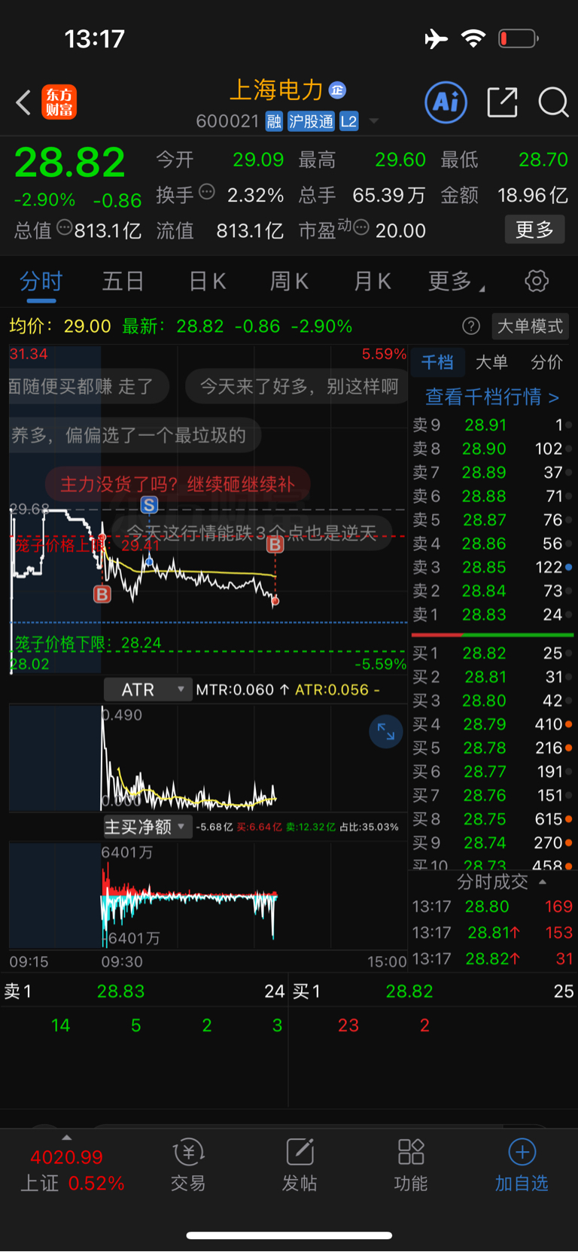Tap the info icon next to 换手
Image resolution: width=578 pixels, height=1252 pixels.
(x=206, y=192)
